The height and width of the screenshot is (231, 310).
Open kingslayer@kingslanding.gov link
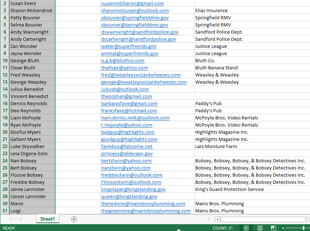(133, 189)
